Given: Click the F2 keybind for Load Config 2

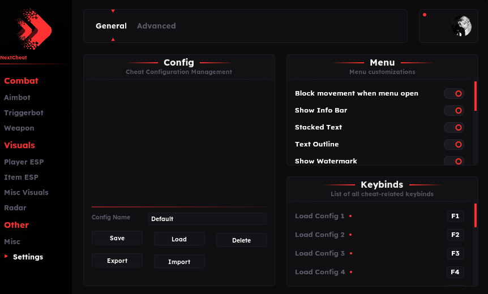Looking at the screenshot, I should pyautogui.click(x=455, y=235).
